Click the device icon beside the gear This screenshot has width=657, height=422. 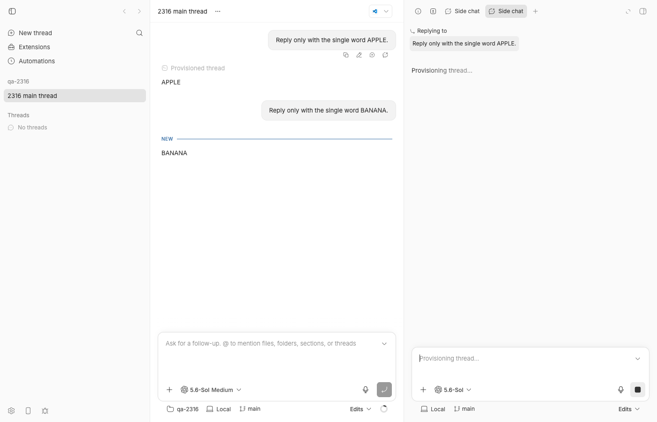(x=28, y=411)
